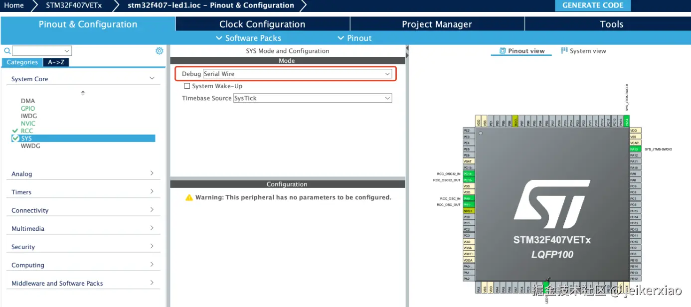Expand the Multimedia category

[152, 228]
